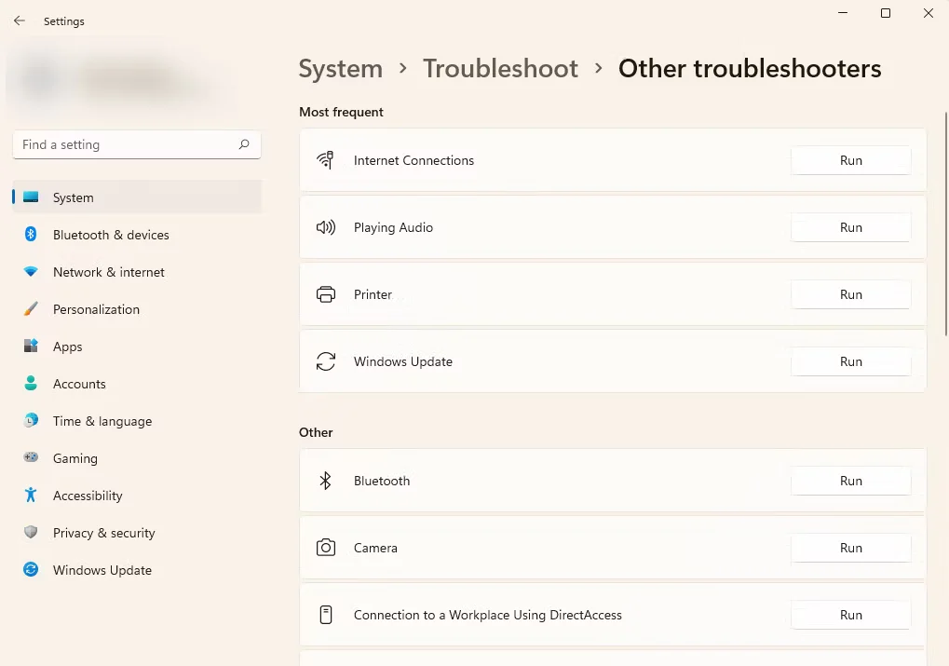Image resolution: width=949 pixels, height=666 pixels.
Task: Go back using the back arrow
Action: coord(19,20)
